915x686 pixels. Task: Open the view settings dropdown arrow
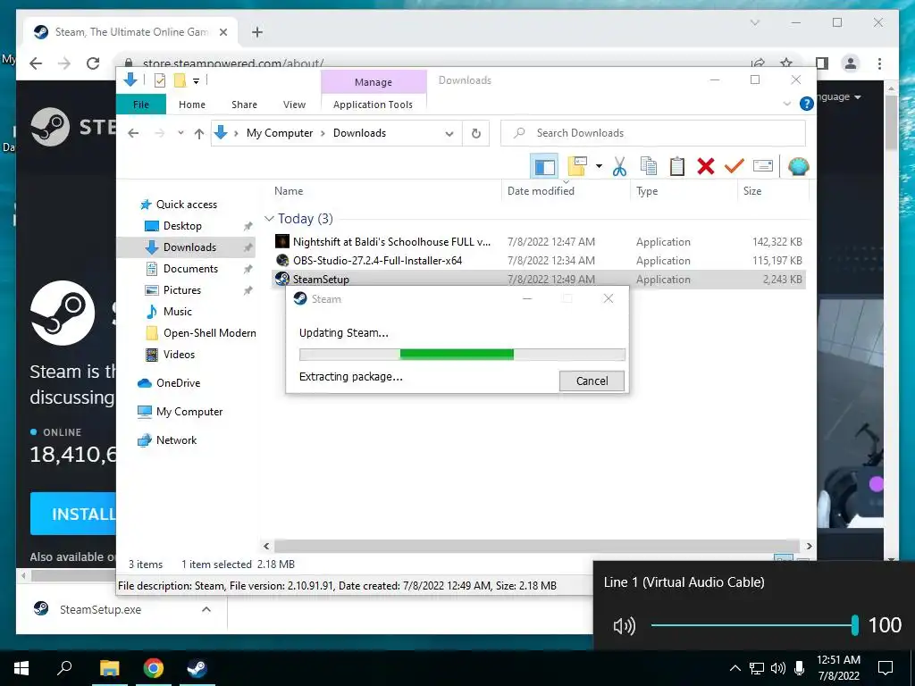click(x=599, y=166)
